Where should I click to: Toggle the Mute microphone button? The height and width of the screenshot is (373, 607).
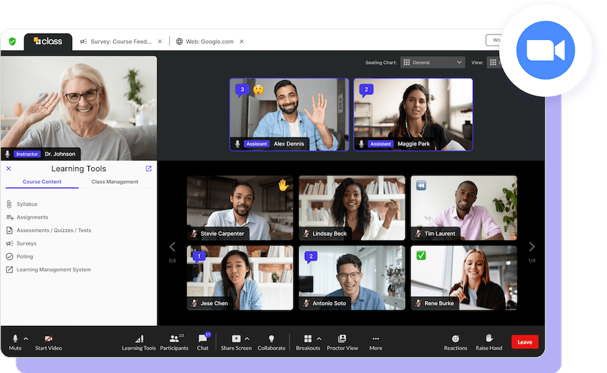15,339
